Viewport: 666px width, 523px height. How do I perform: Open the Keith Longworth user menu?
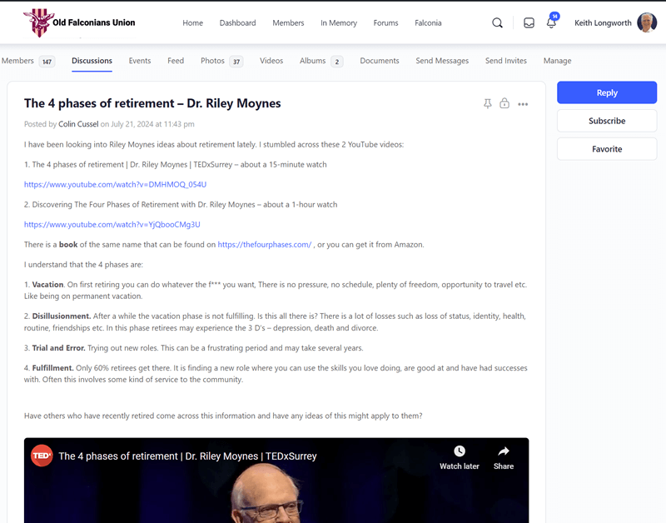coord(603,23)
